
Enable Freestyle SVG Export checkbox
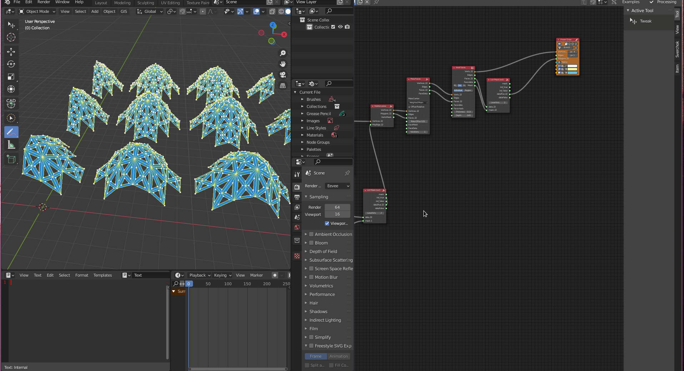pyautogui.click(x=311, y=346)
